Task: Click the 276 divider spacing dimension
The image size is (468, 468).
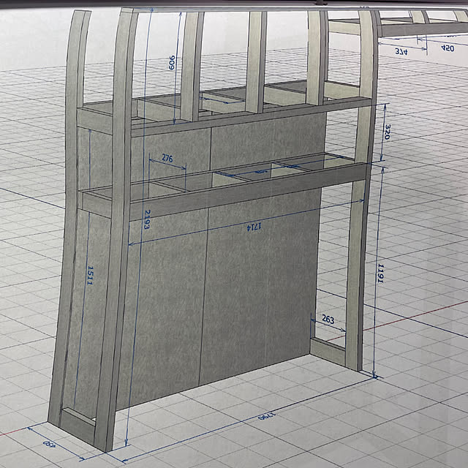Action: click(167, 158)
